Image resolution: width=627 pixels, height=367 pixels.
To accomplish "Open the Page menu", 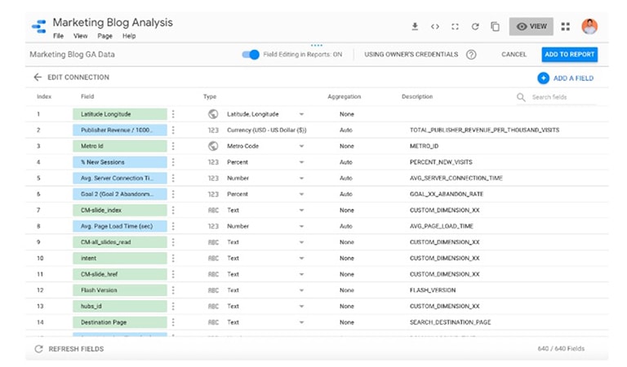I will click(104, 36).
